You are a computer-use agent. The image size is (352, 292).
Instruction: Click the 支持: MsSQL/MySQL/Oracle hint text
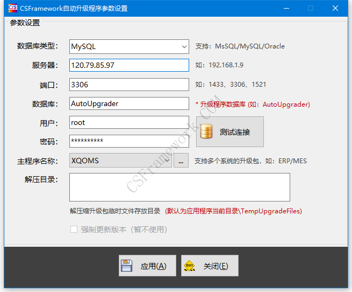coord(240,46)
